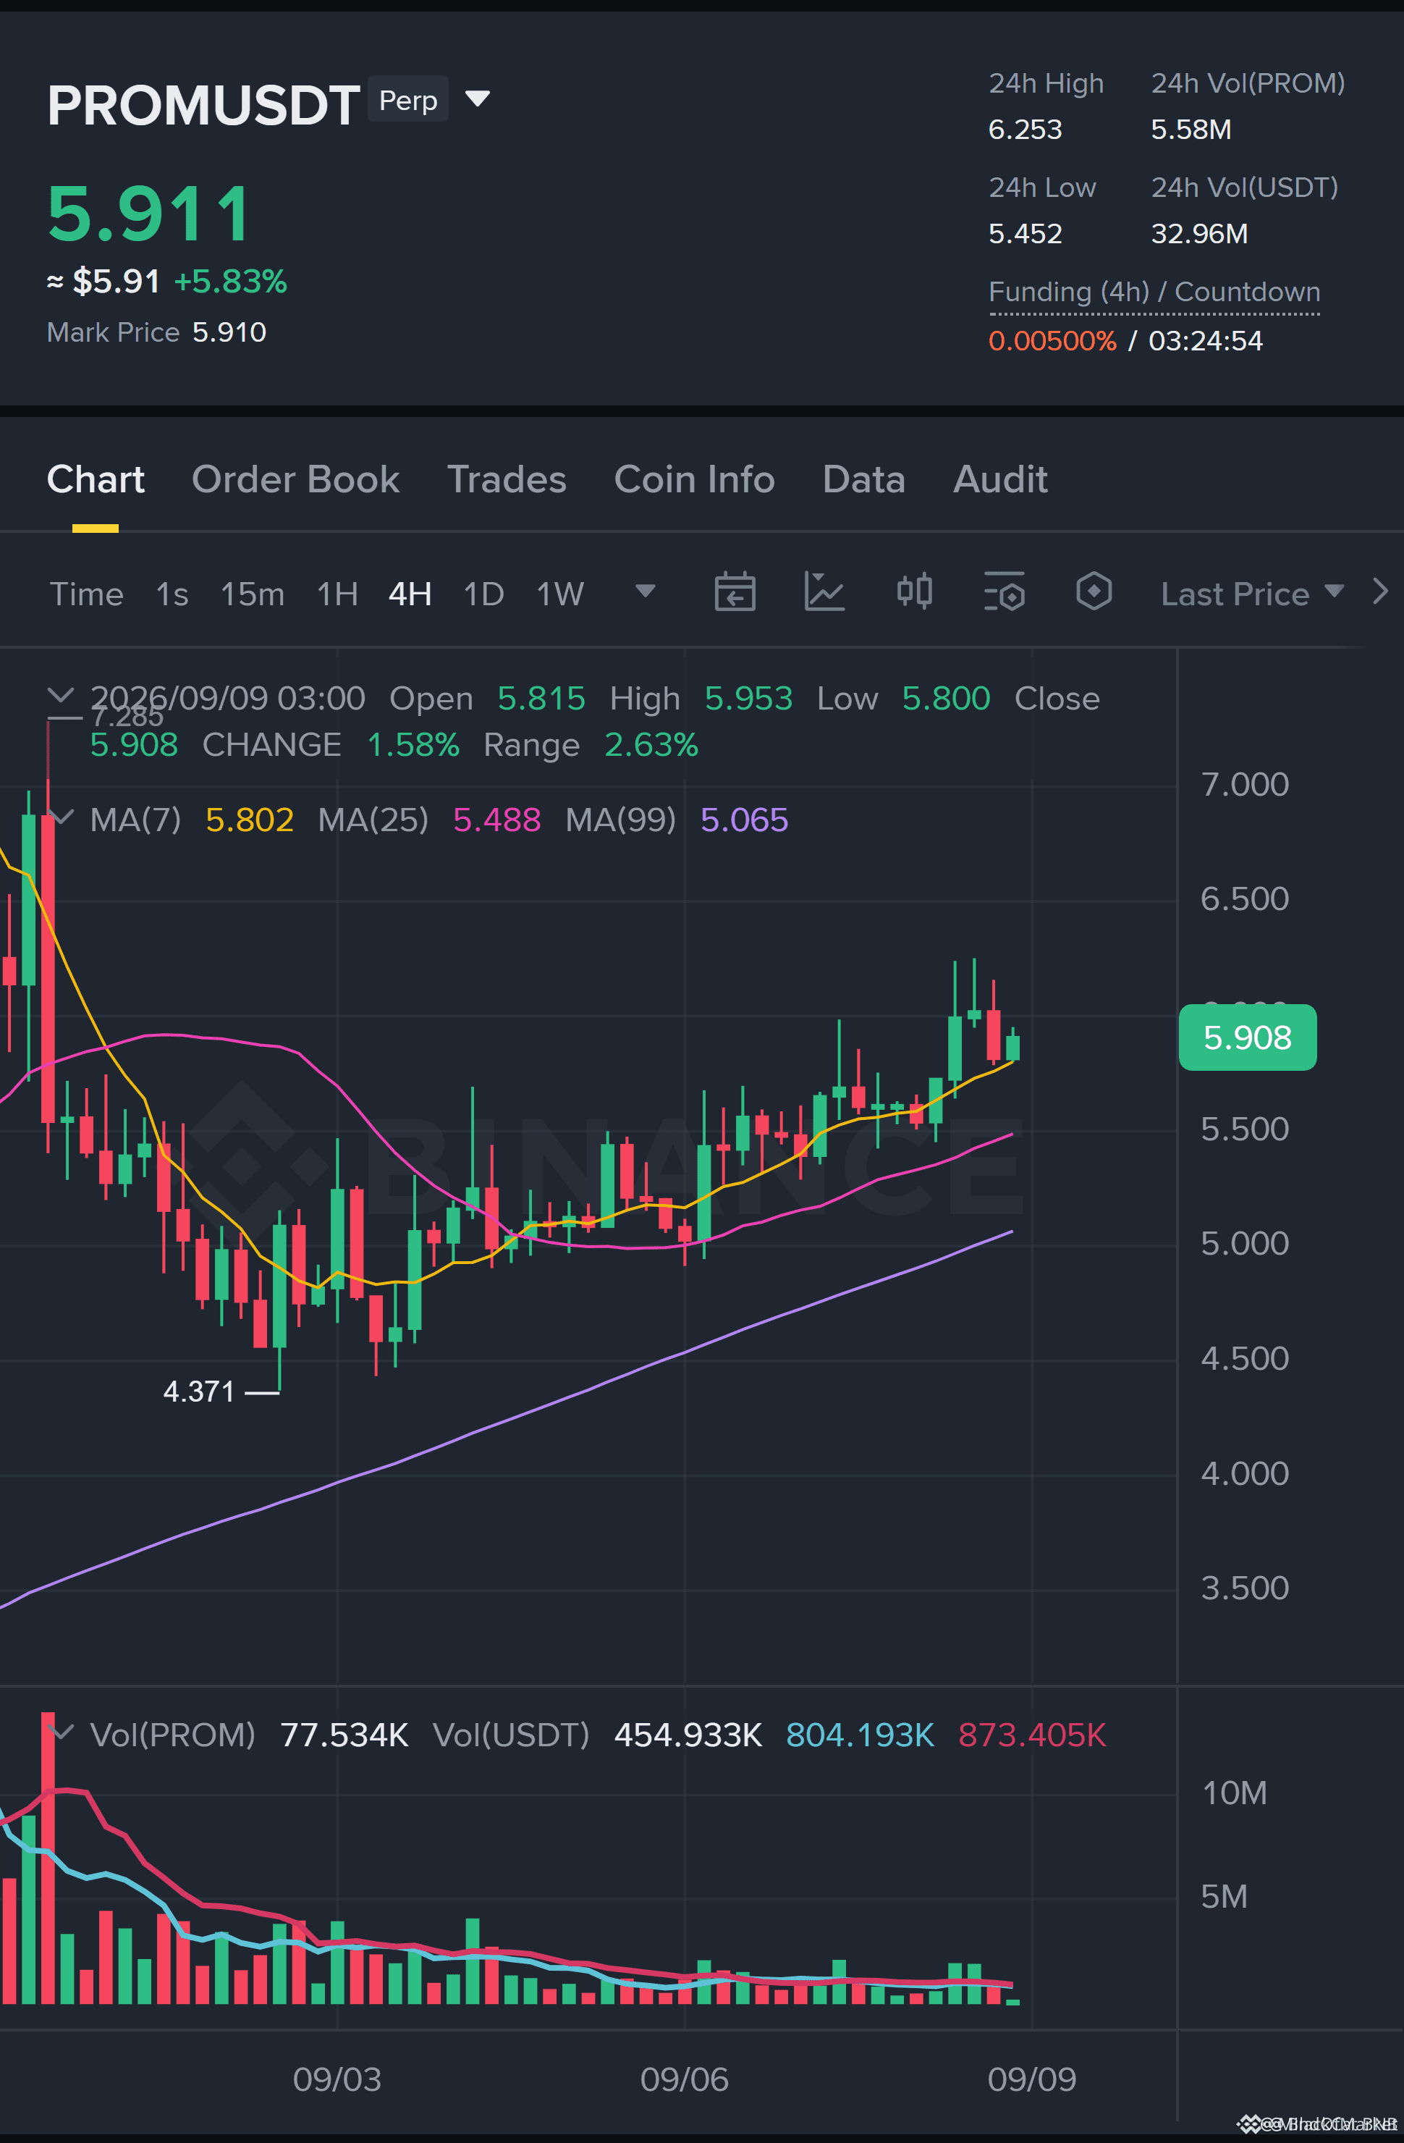Expand the PROMUSDT pair selector dropdown
The width and height of the screenshot is (1404, 2143).
tap(478, 98)
